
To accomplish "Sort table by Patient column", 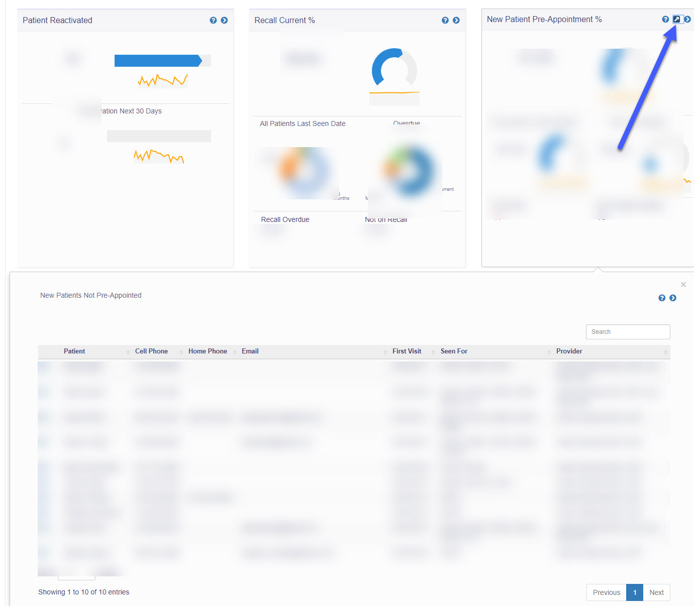I will coord(74,351).
